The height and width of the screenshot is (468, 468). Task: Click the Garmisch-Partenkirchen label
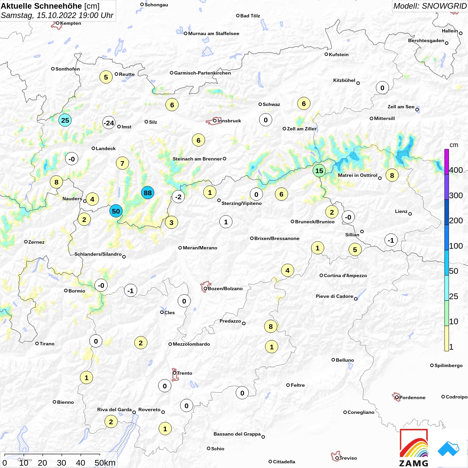(x=203, y=73)
